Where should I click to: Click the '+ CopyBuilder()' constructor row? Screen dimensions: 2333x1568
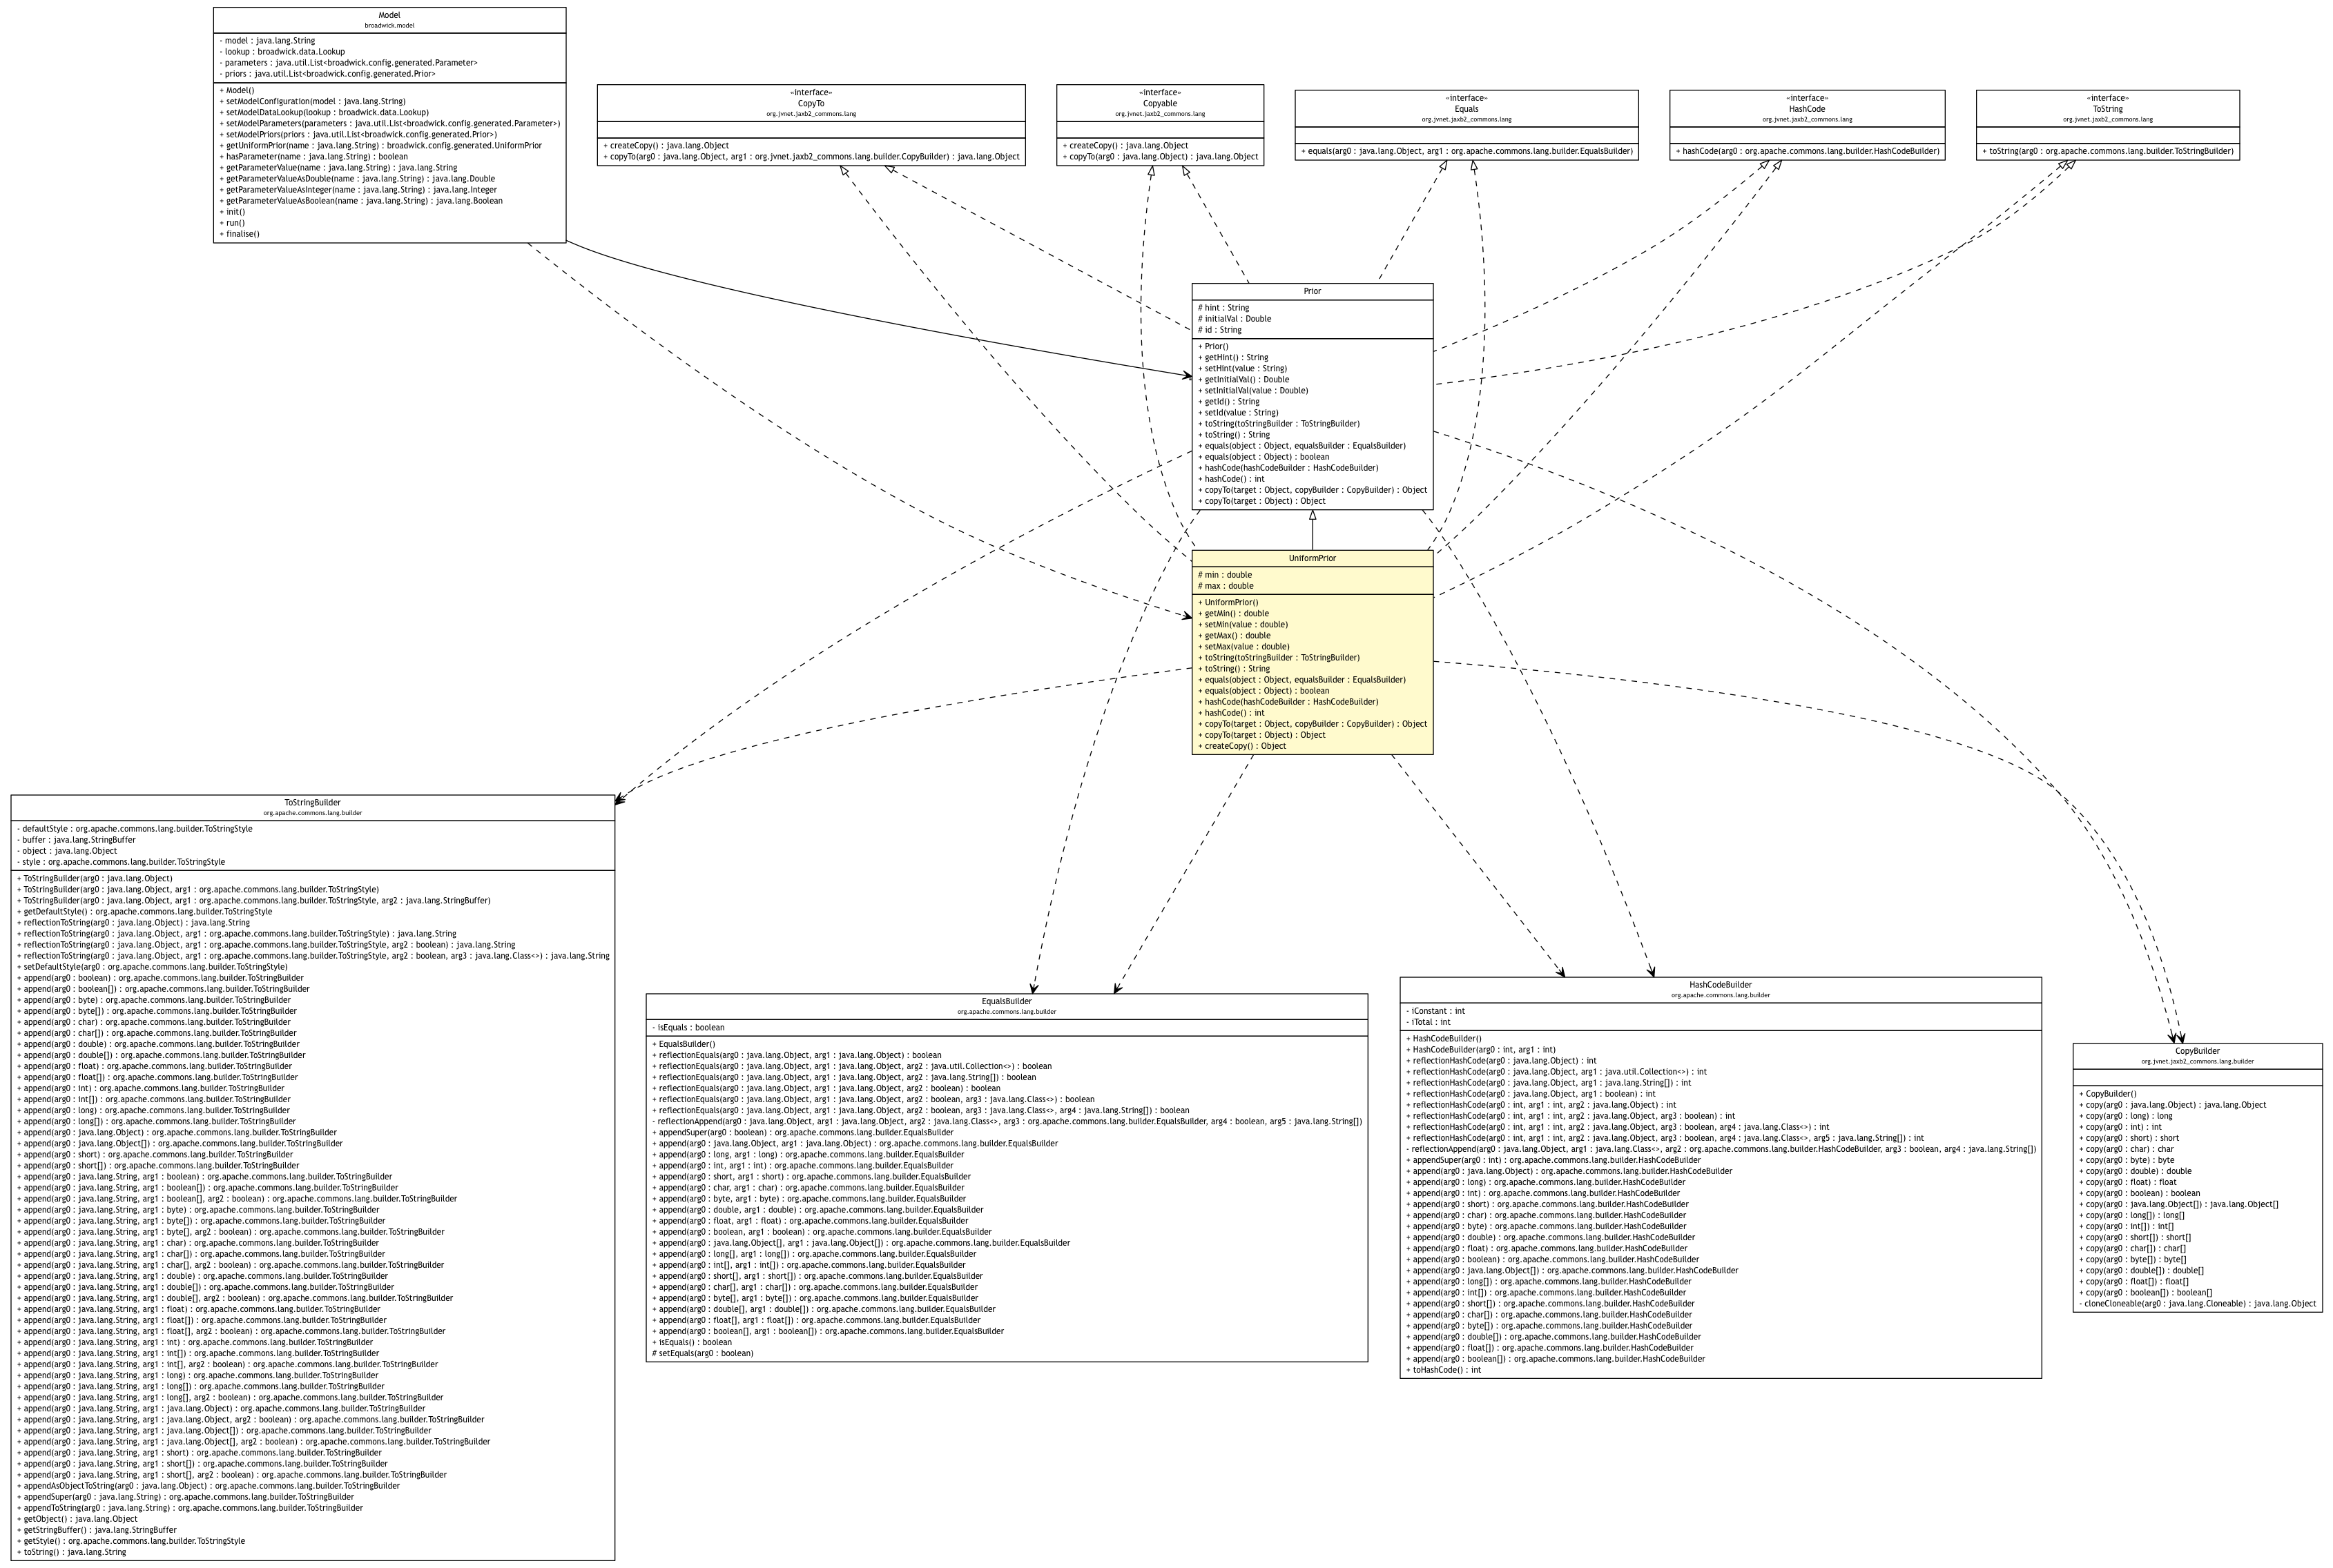(x=2107, y=1094)
